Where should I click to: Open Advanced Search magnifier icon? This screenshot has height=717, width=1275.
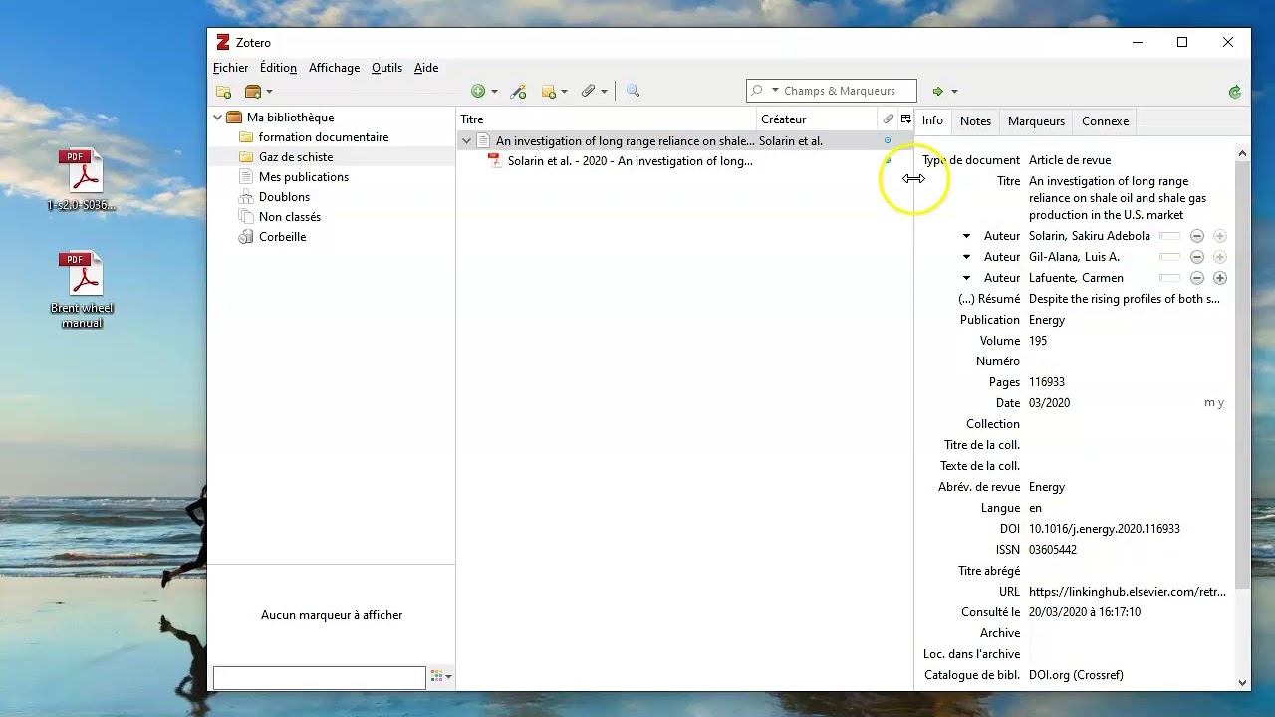[x=633, y=91]
